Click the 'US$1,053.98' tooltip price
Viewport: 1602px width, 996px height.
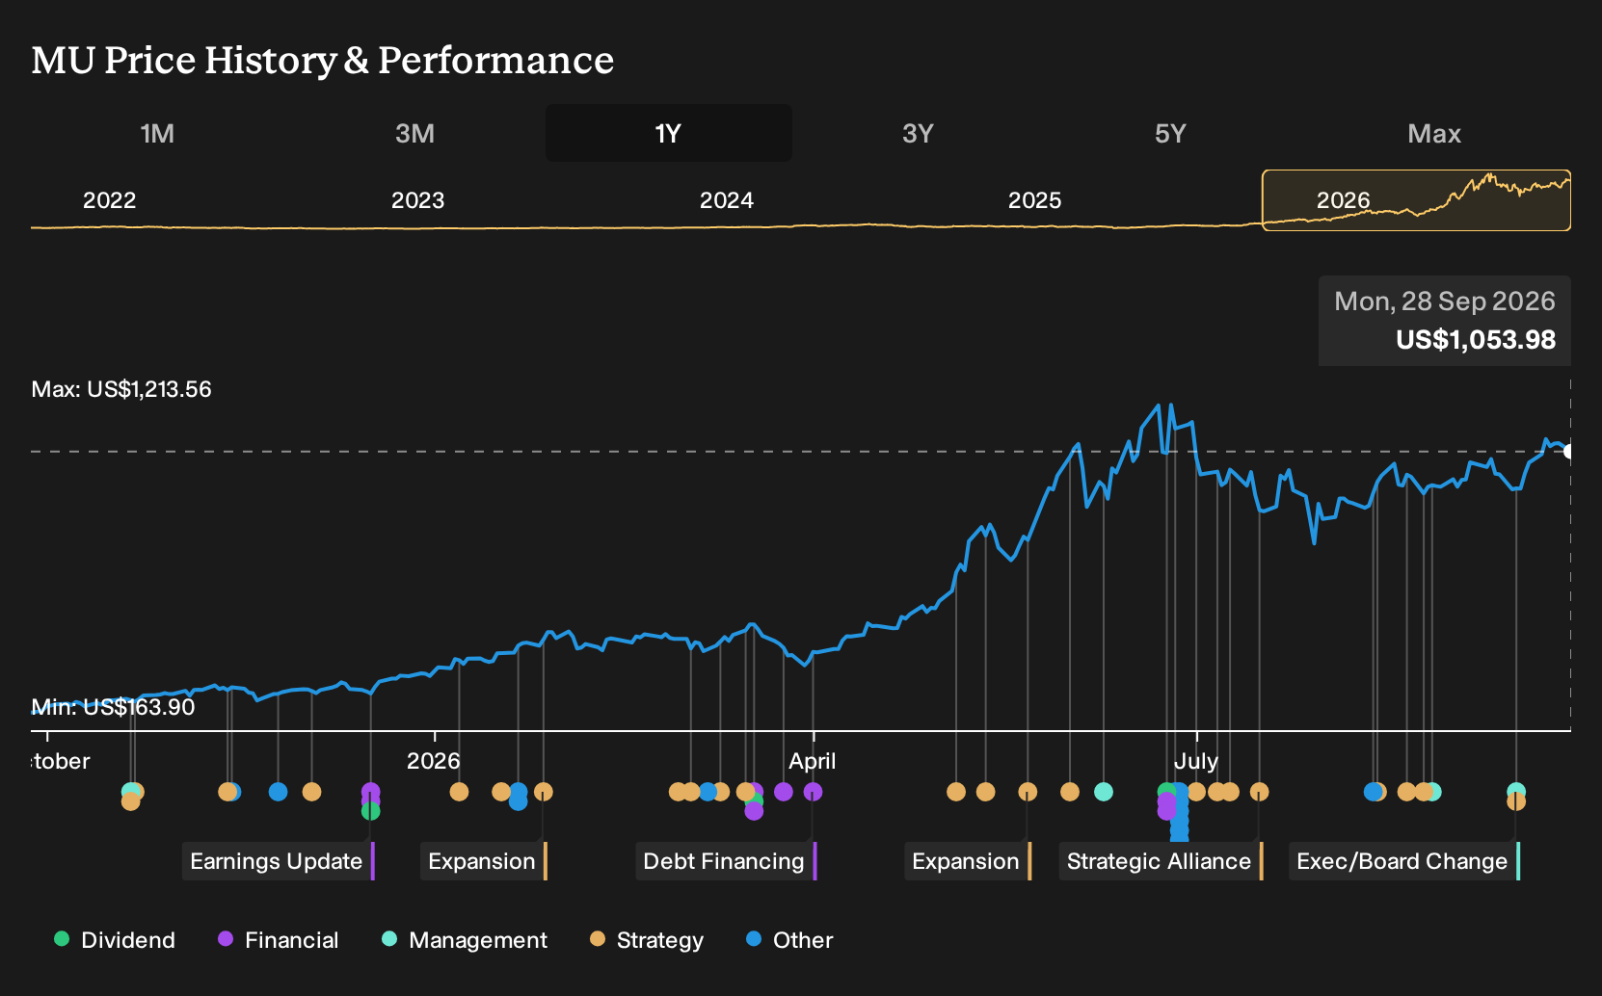1476,340
